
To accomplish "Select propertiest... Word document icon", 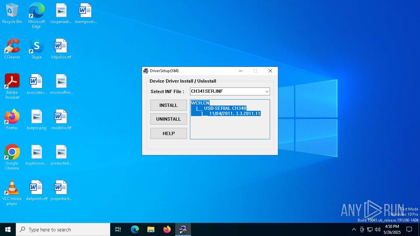I will (x=61, y=191).
